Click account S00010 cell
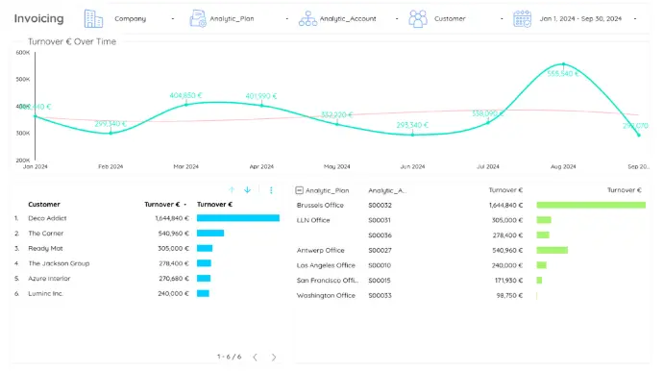Viewport: 663px width, 371px height. point(380,265)
